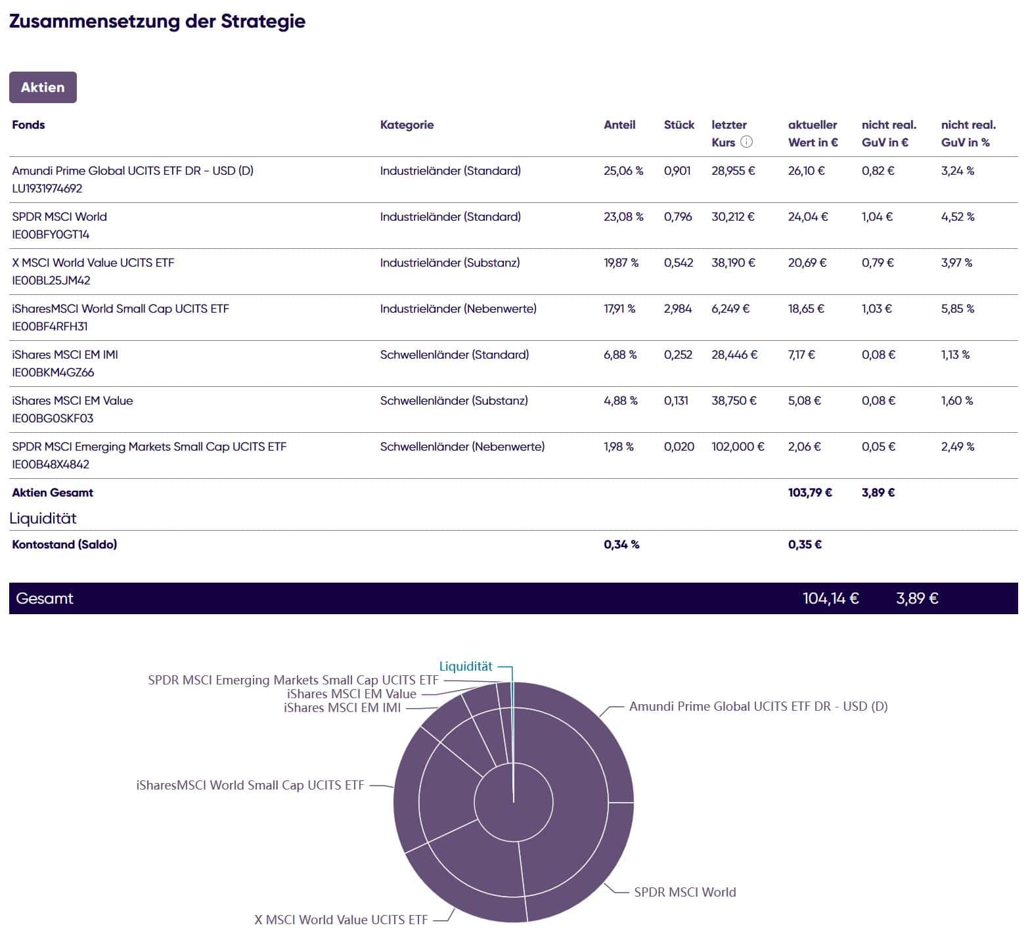Click SPDR MSCI Emerging Markets Small Cap table row name

tap(149, 447)
